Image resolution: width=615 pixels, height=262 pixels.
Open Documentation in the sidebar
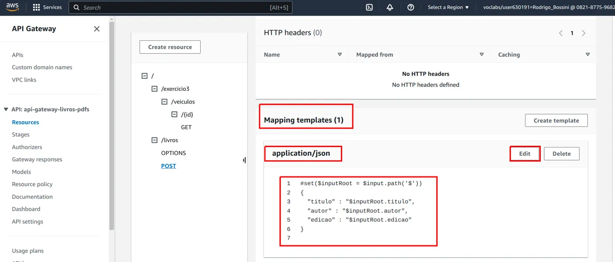point(32,197)
